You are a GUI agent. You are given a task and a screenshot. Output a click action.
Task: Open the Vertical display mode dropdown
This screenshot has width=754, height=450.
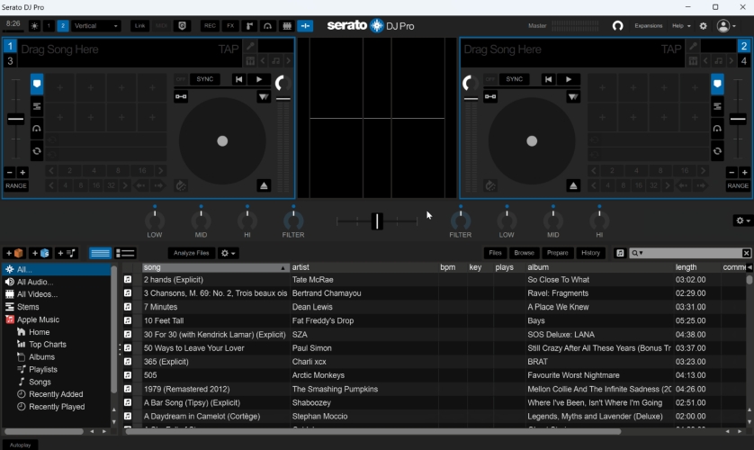coord(95,26)
